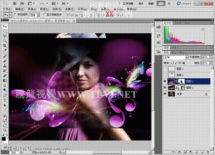Image resolution: width=215 pixels, height=155 pixels.
Task: Select the Gradient tool
Action: pos(5,80)
